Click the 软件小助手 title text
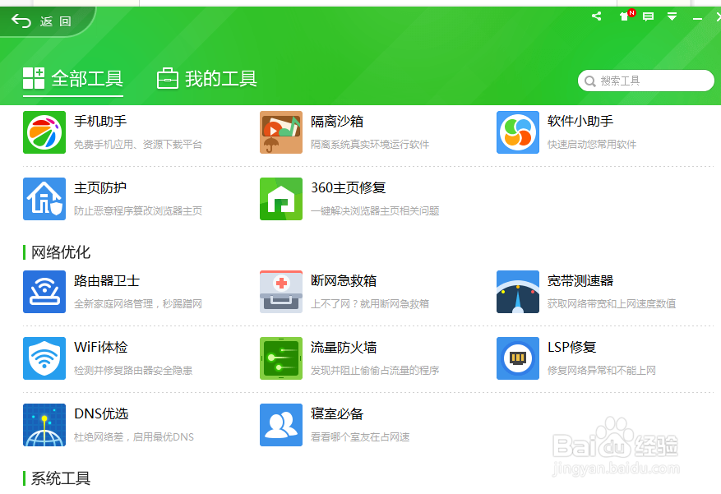Screen dimensions: 721x494 pyautogui.click(x=580, y=122)
